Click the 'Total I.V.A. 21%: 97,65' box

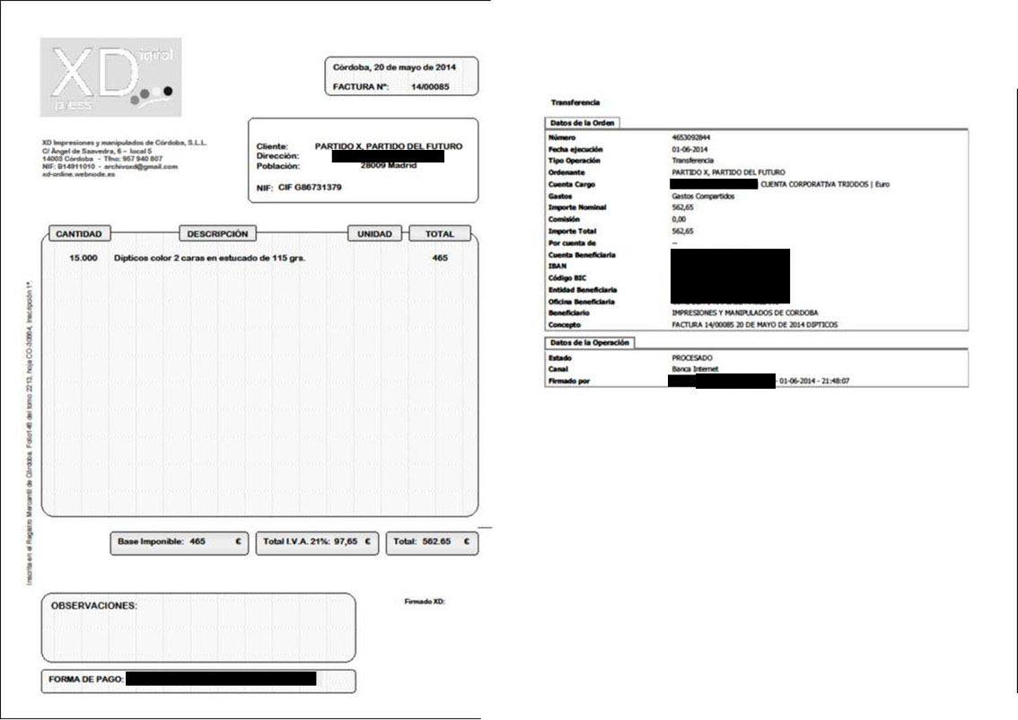(317, 543)
